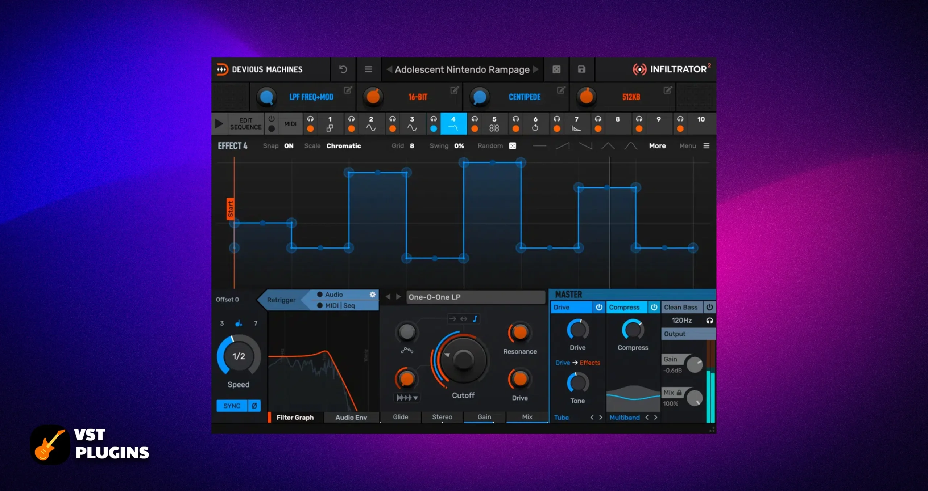
Task: Listen to Clean Bass with headphone icon
Action: 709,321
